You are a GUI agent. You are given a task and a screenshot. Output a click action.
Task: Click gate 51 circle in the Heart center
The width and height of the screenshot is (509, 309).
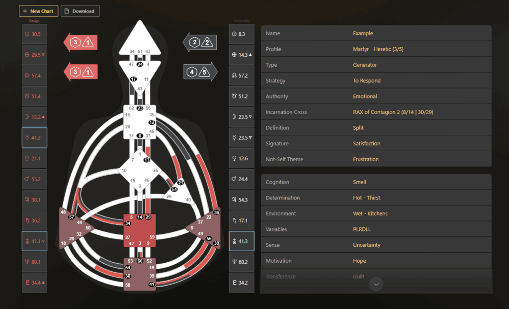tap(174, 189)
